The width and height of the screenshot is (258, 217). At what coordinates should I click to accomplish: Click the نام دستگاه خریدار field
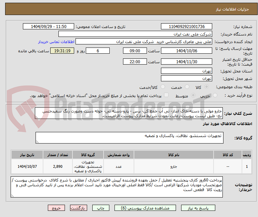pos(135,34)
